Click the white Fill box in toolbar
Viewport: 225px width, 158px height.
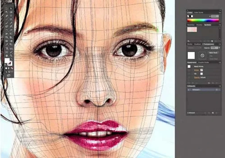click(6, 60)
